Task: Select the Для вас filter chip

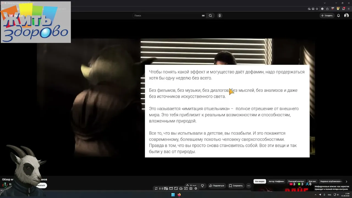Action: (x=312, y=182)
